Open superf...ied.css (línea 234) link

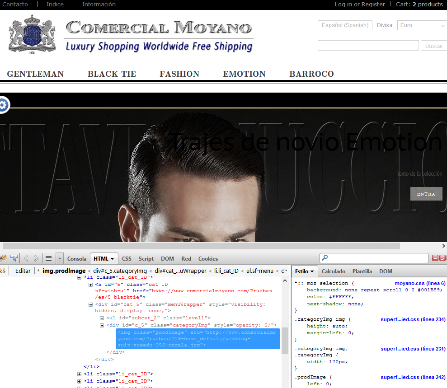(x=413, y=319)
